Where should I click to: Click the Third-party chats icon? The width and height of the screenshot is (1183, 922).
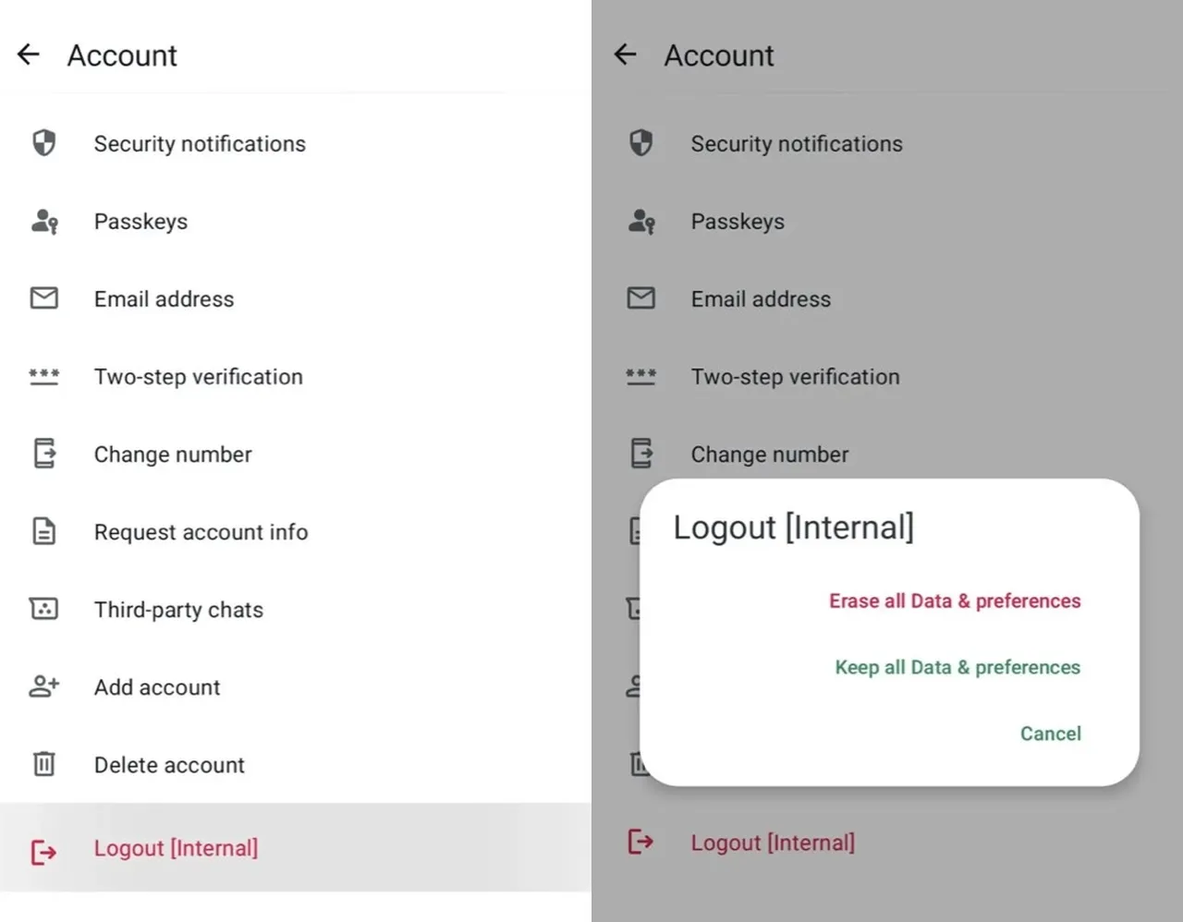coord(44,609)
